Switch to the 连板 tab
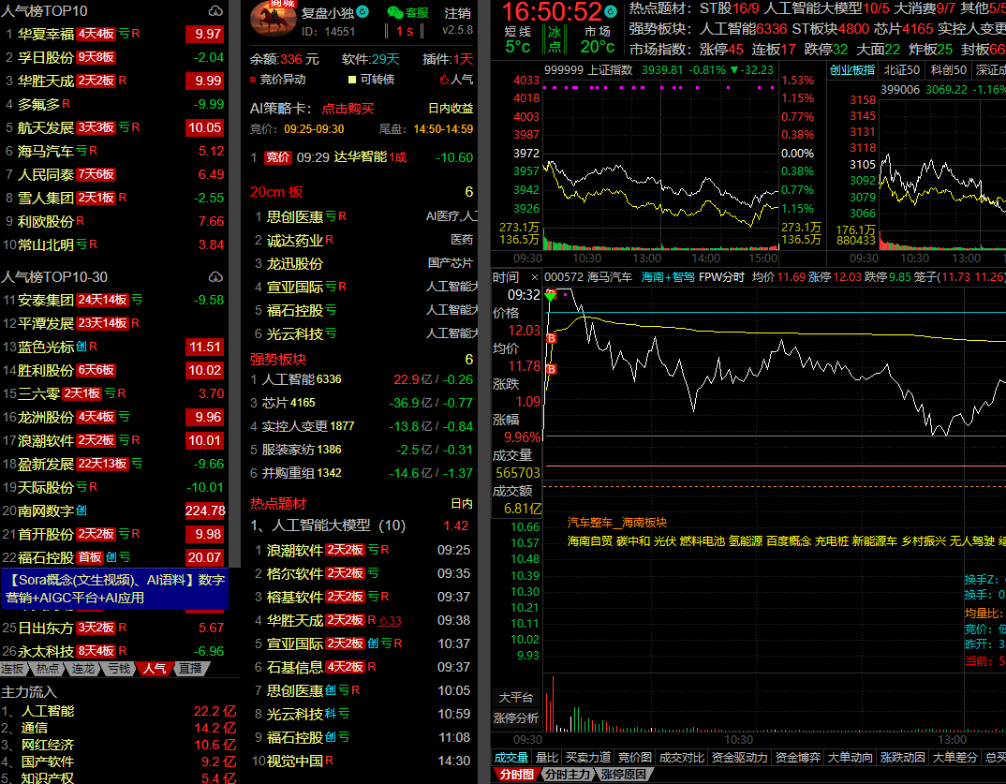This screenshot has width=1006, height=784. (x=13, y=669)
